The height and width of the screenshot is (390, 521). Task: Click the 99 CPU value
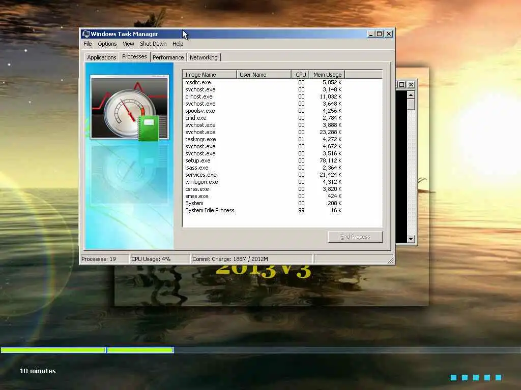click(x=301, y=210)
